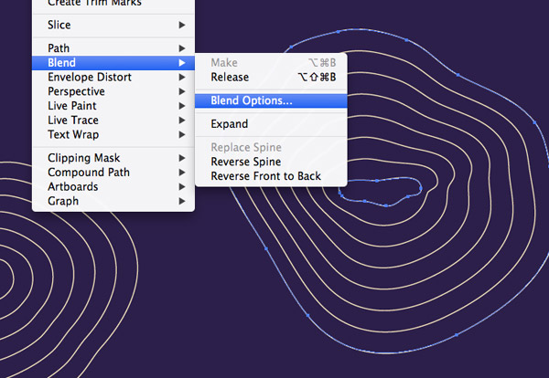The image size is (549, 378).
Task: Click the disabled Make blend entry
Action: tap(224, 63)
